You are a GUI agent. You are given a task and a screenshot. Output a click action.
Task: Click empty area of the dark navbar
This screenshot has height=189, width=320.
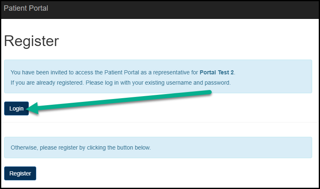coord(185,9)
